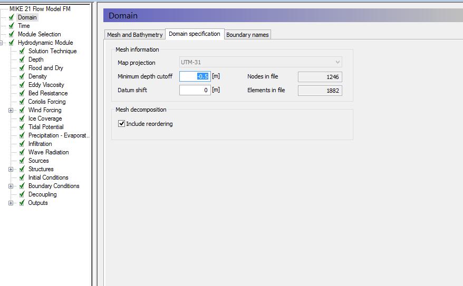Click the checkmark icon beside Wind Forcing
The image size is (463, 286).
(x=22, y=110)
